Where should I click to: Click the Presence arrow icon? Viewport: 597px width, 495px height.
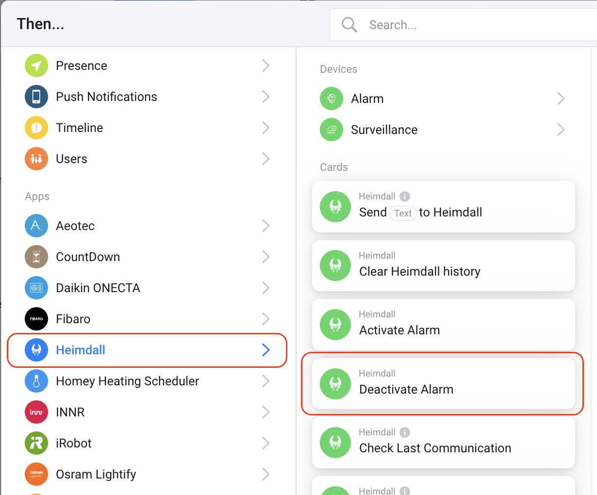point(36,66)
